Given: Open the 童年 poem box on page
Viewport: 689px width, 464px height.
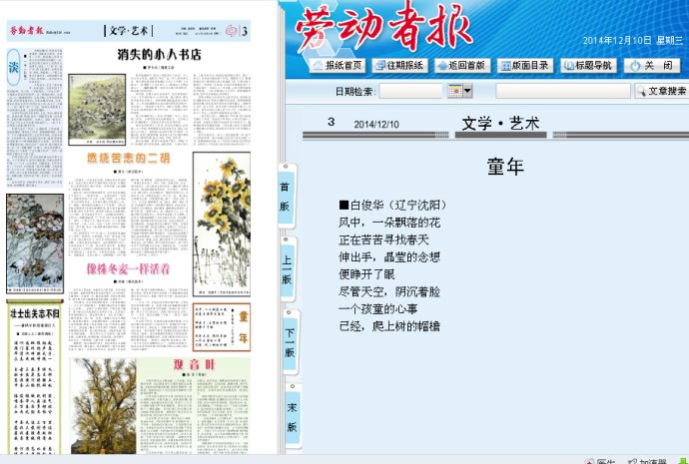Looking at the screenshot, I should coord(222,327).
